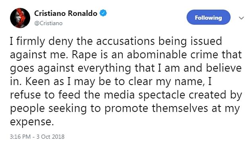The width and height of the screenshot is (252, 145).
Task: Click the gray username under the display name
Action: click(x=48, y=23)
